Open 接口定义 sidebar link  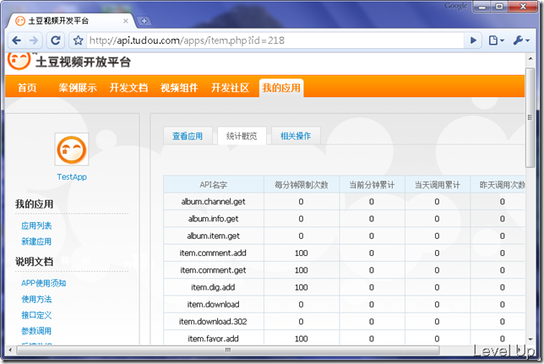click(36, 315)
